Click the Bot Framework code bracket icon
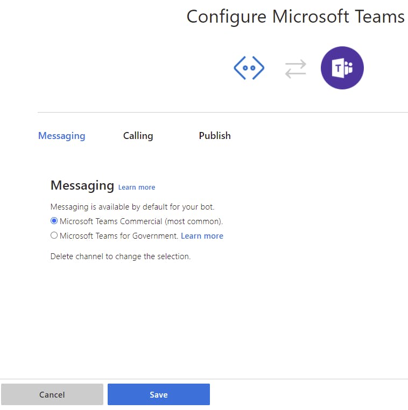This screenshot has width=408, height=410. [x=249, y=68]
